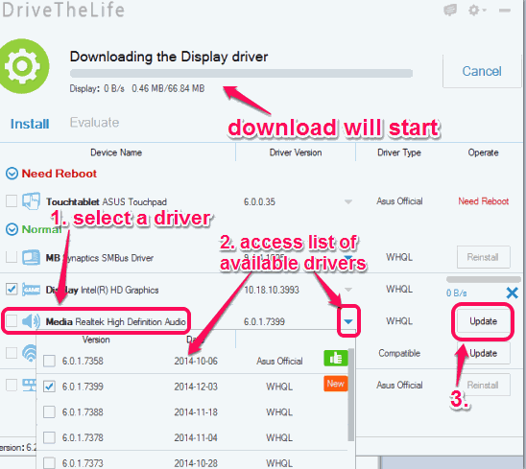The height and width of the screenshot is (469, 526).
Task: Click the Version header in dropdown list
Action: click(x=96, y=340)
